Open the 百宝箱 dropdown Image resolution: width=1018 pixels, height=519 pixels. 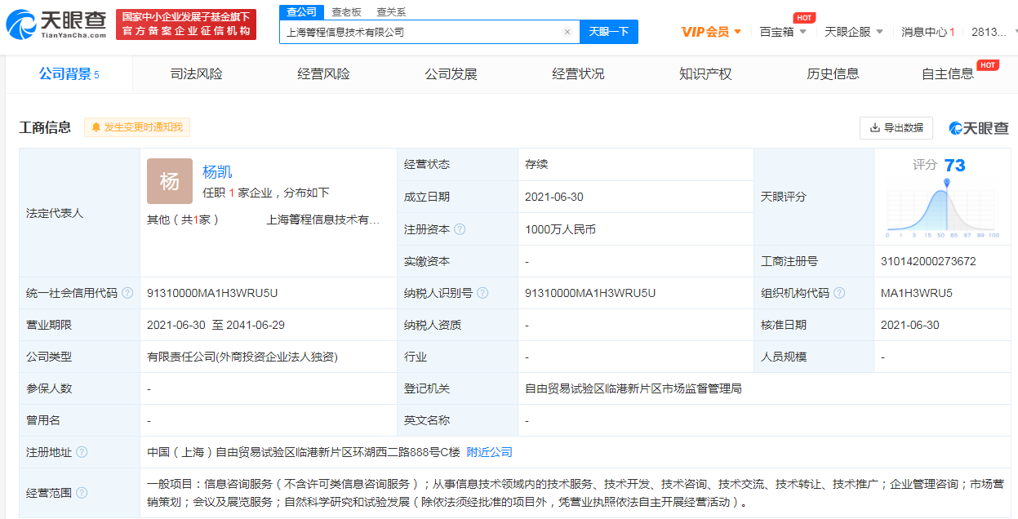pos(782,32)
